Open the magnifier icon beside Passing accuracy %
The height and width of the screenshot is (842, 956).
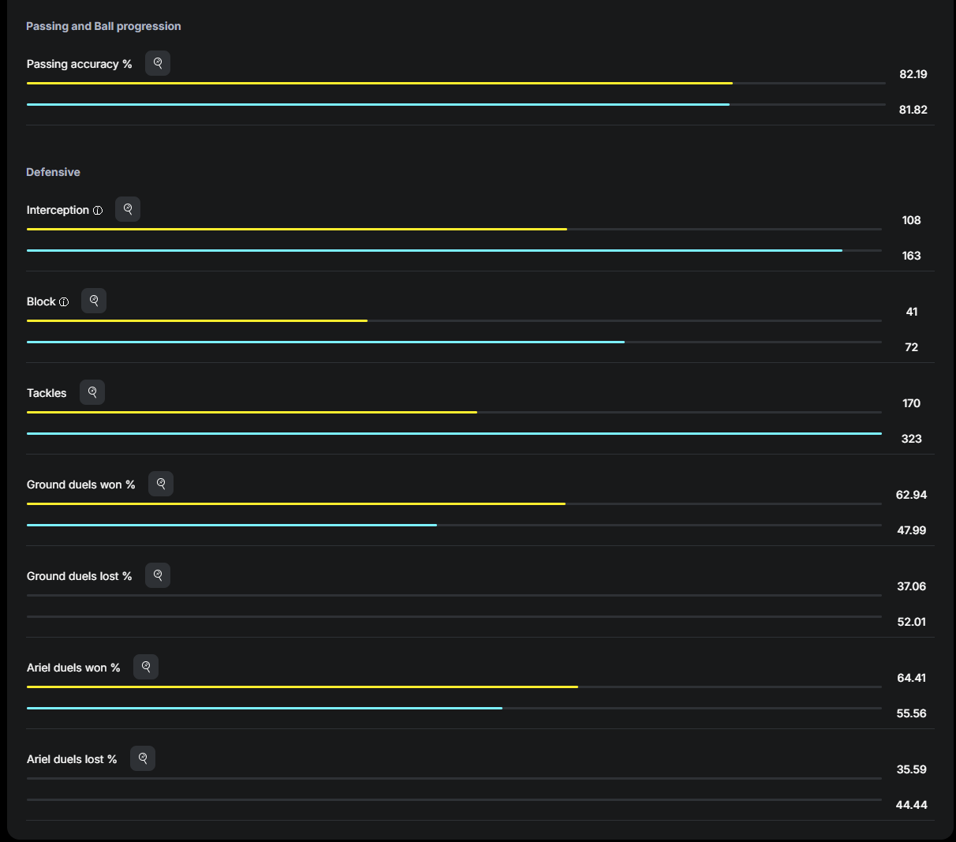click(158, 63)
